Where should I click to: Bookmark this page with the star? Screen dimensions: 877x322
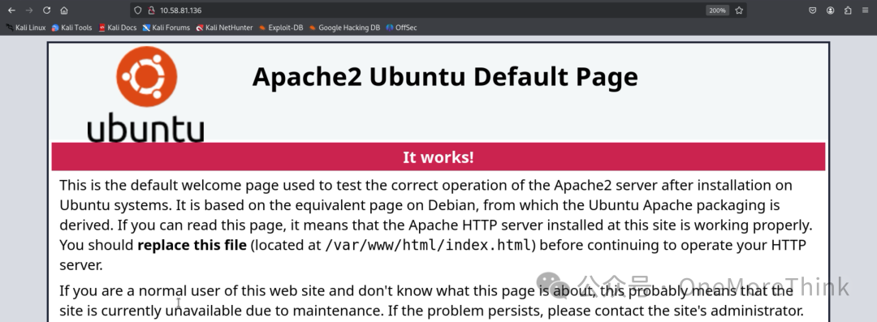(x=739, y=10)
